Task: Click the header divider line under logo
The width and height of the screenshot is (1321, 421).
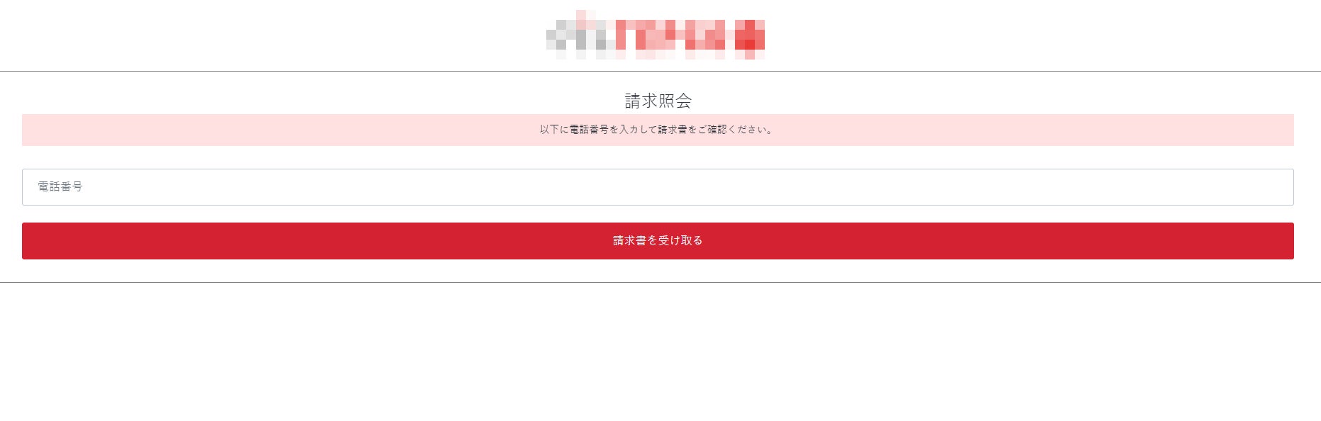Action: point(660,71)
